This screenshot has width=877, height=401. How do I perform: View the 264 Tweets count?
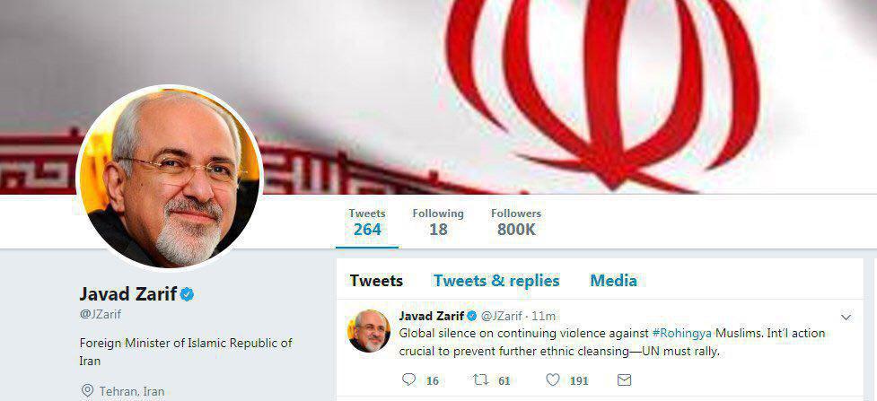[x=367, y=222]
